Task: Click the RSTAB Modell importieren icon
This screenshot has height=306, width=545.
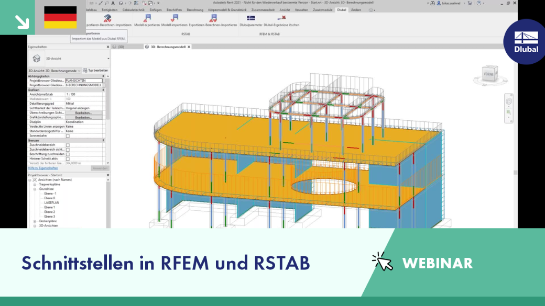Action: [175, 18]
